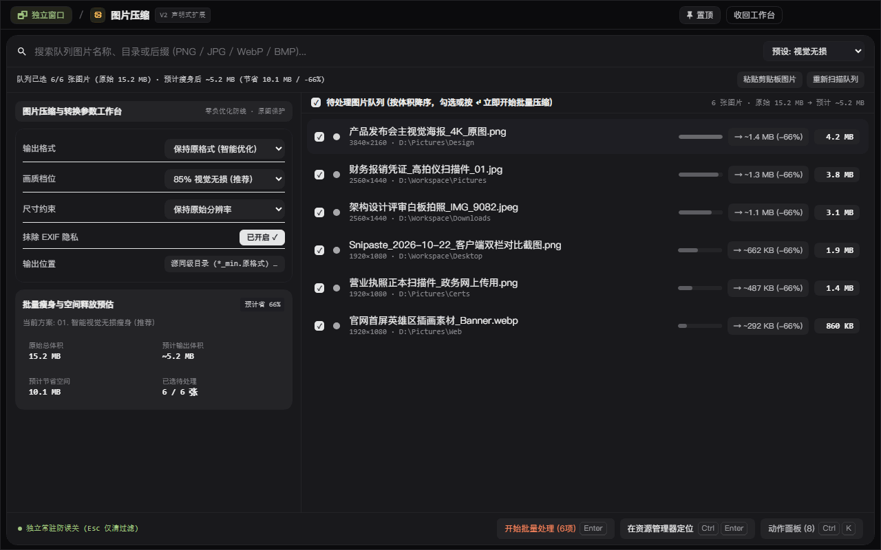Image resolution: width=881 pixels, height=550 pixels.
Task: Uncheck 营业执照正本扫描件_政务网上传用.png
Action: [x=319, y=288]
